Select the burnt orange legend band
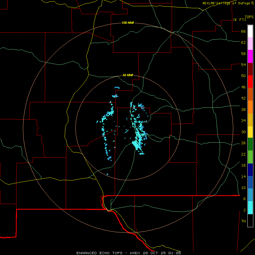Image resolution: width=255 pixels, height=255 pixels. pos(250,94)
